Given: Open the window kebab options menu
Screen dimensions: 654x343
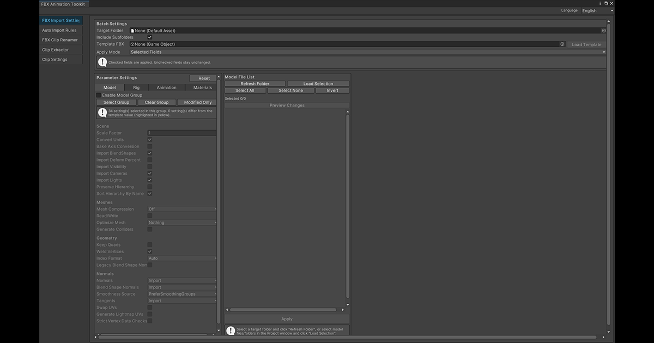Looking at the screenshot, I should [x=600, y=3].
